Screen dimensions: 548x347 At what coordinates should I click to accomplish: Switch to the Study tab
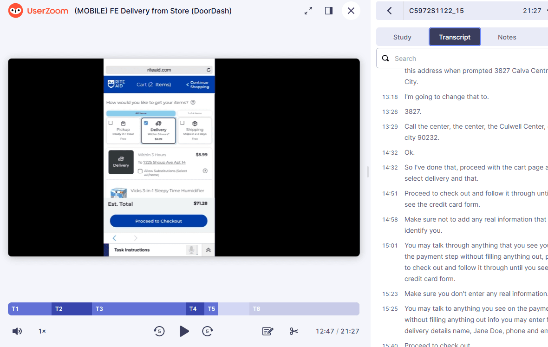[x=402, y=37]
